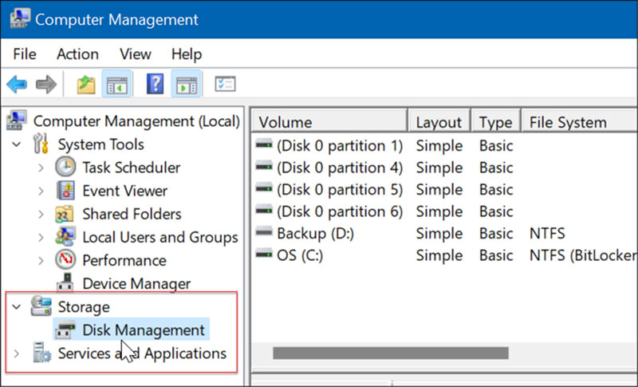The height and width of the screenshot is (387, 638).
Task: Click the horizontal scrollbar in volume list
Action: point(390,353)
